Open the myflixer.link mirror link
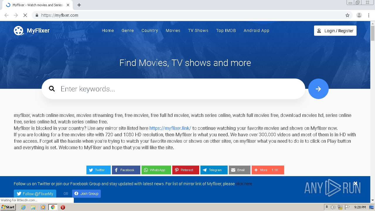 pyautogui.click(x=170, y=128)
